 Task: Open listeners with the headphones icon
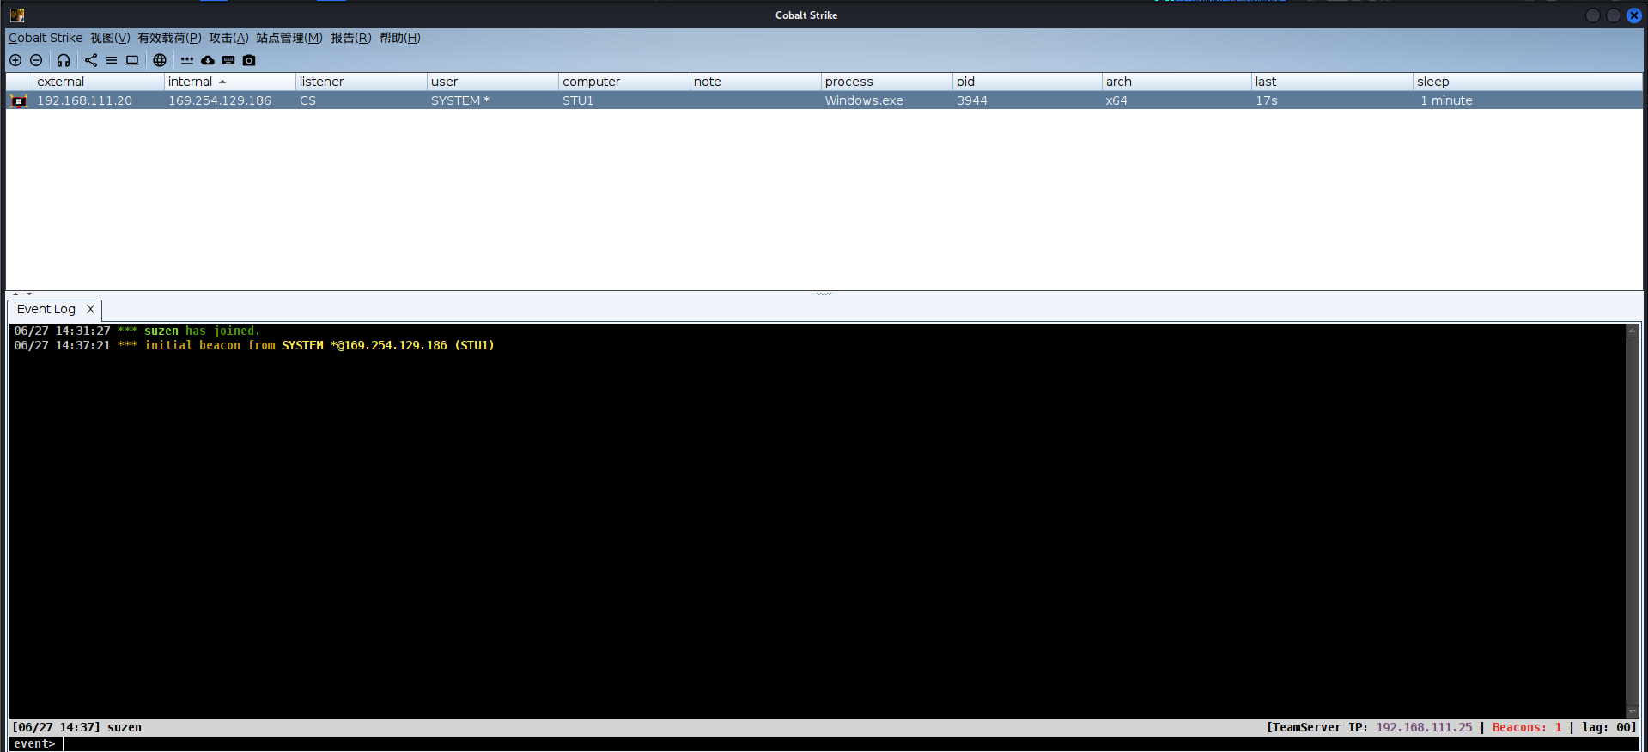point(64,60)
